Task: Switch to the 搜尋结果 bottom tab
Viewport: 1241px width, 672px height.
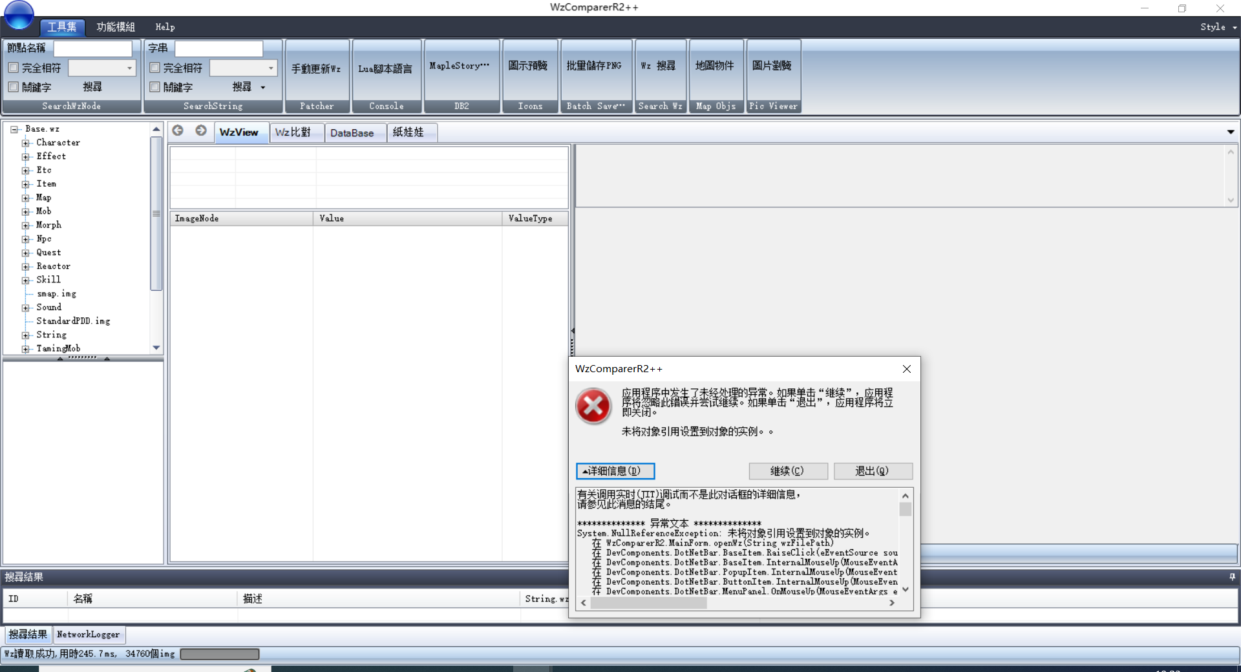Action: tap(28, 635)
